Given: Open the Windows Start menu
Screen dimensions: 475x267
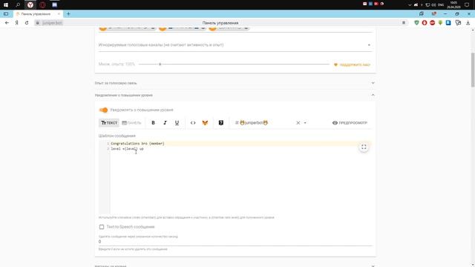Looking at the screenshot, I should click(6, 5).
